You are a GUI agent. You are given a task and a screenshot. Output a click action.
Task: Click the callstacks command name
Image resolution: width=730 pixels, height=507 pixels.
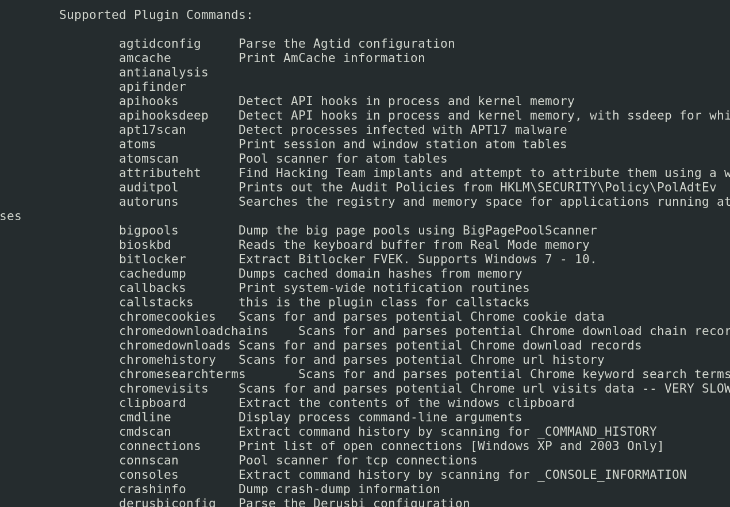(156, 302)
